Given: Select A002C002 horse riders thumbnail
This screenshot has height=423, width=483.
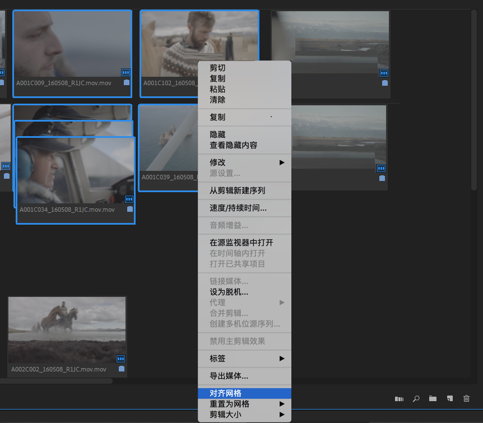Looking at the screenshot, I should coord(67,329).
